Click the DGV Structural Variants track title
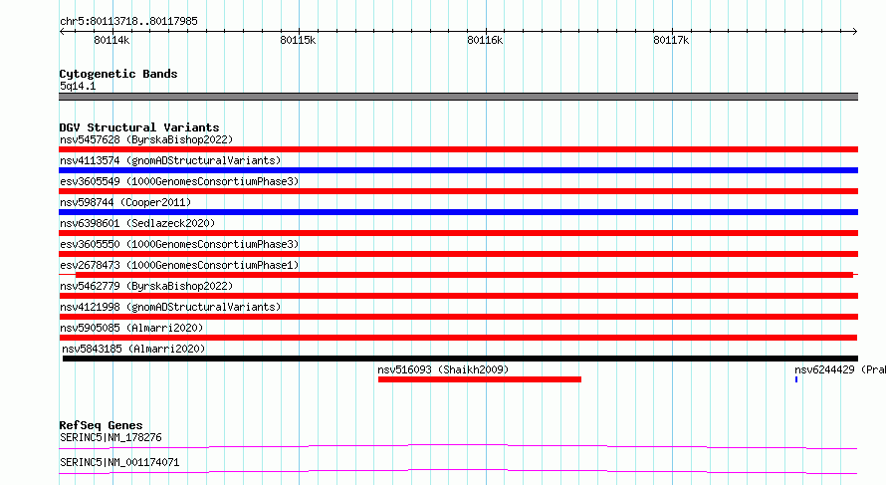Screen dimensions: 886x485 pos(139,127)
